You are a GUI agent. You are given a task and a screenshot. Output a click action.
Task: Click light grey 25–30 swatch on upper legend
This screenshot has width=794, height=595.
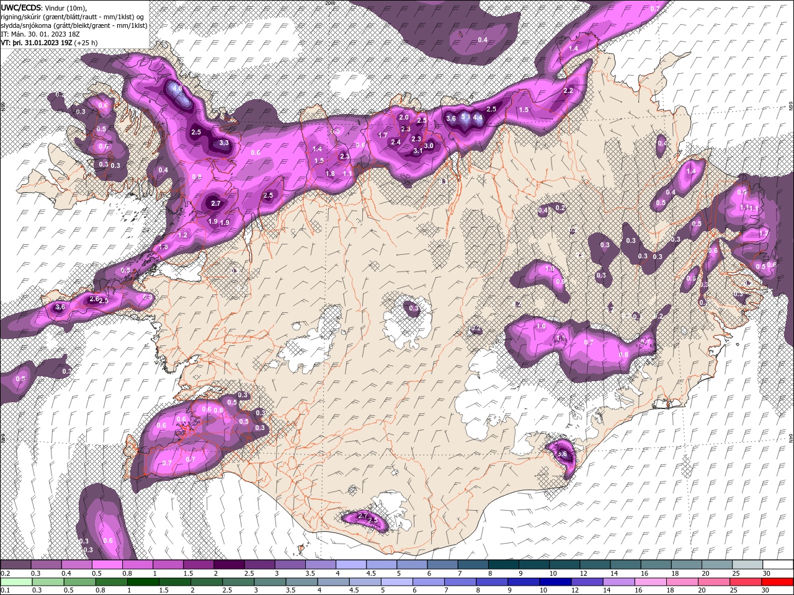point(747,565)
